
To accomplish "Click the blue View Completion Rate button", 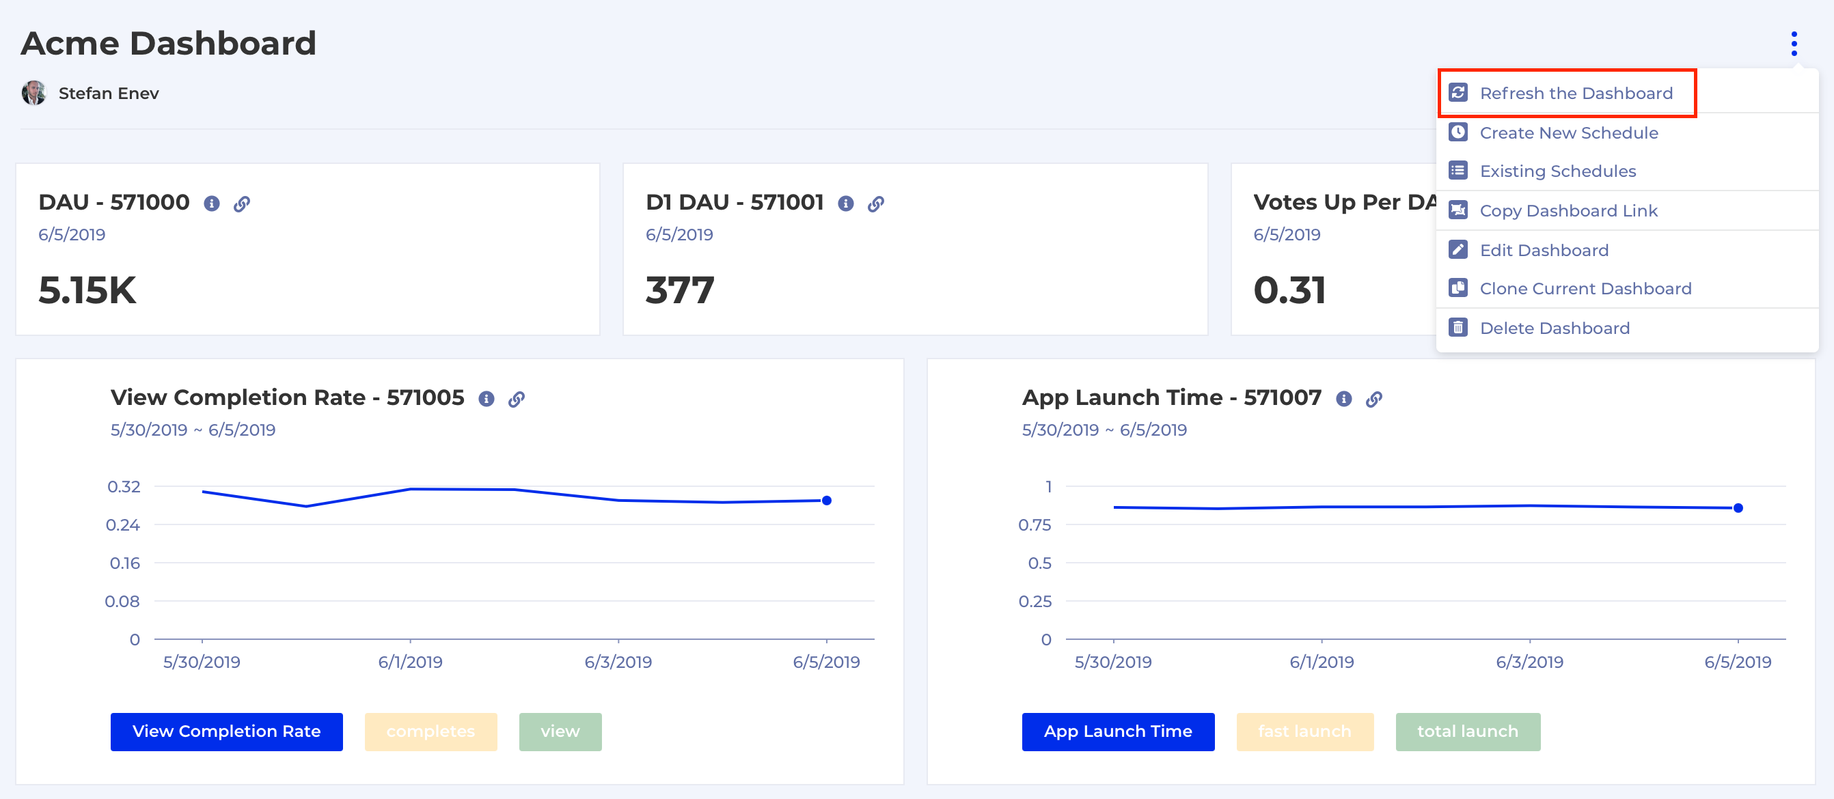I will 226,731.
